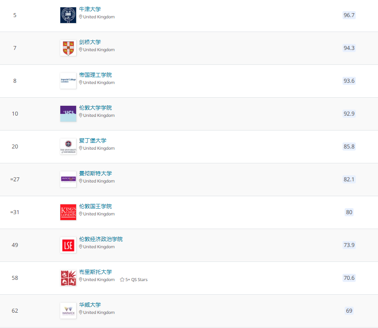This screenshot has width=378, height=328.
Task: Click rank number 10 for 伦敦大学学院
Action: [x=15, y=114]
